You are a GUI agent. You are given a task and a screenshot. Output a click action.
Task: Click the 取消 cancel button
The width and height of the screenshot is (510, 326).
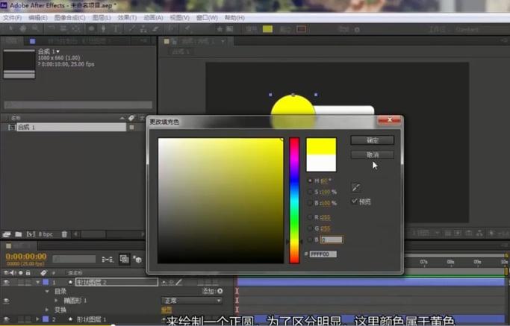(372, 154)
